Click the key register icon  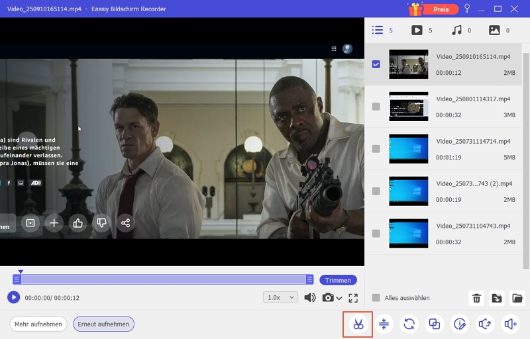pyautogui.click(x=467, y=9)
